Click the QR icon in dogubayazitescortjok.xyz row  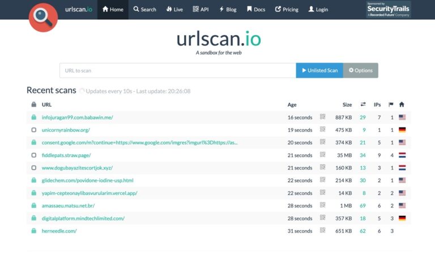[322, 167]
